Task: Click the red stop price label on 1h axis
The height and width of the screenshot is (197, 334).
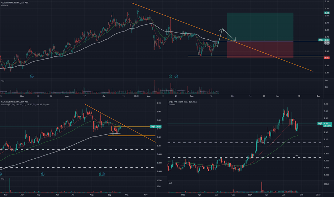Action: [x=326, y=58]
